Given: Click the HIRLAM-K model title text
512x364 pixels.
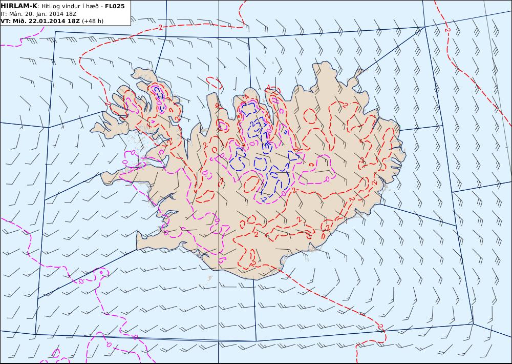Looking at the screenshot, I should pyautogui.click(x=19, y=6).
